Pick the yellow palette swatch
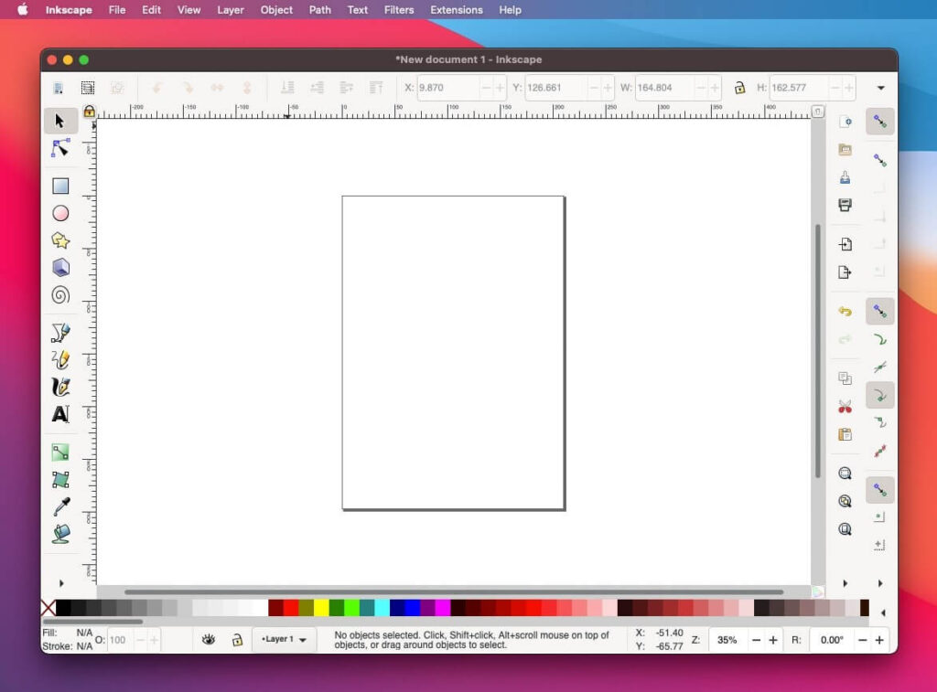 tap(321, 608)
